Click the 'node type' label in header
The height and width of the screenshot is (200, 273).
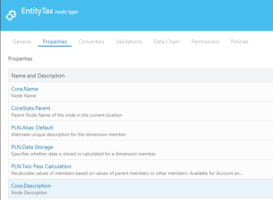tap(67, 12)
